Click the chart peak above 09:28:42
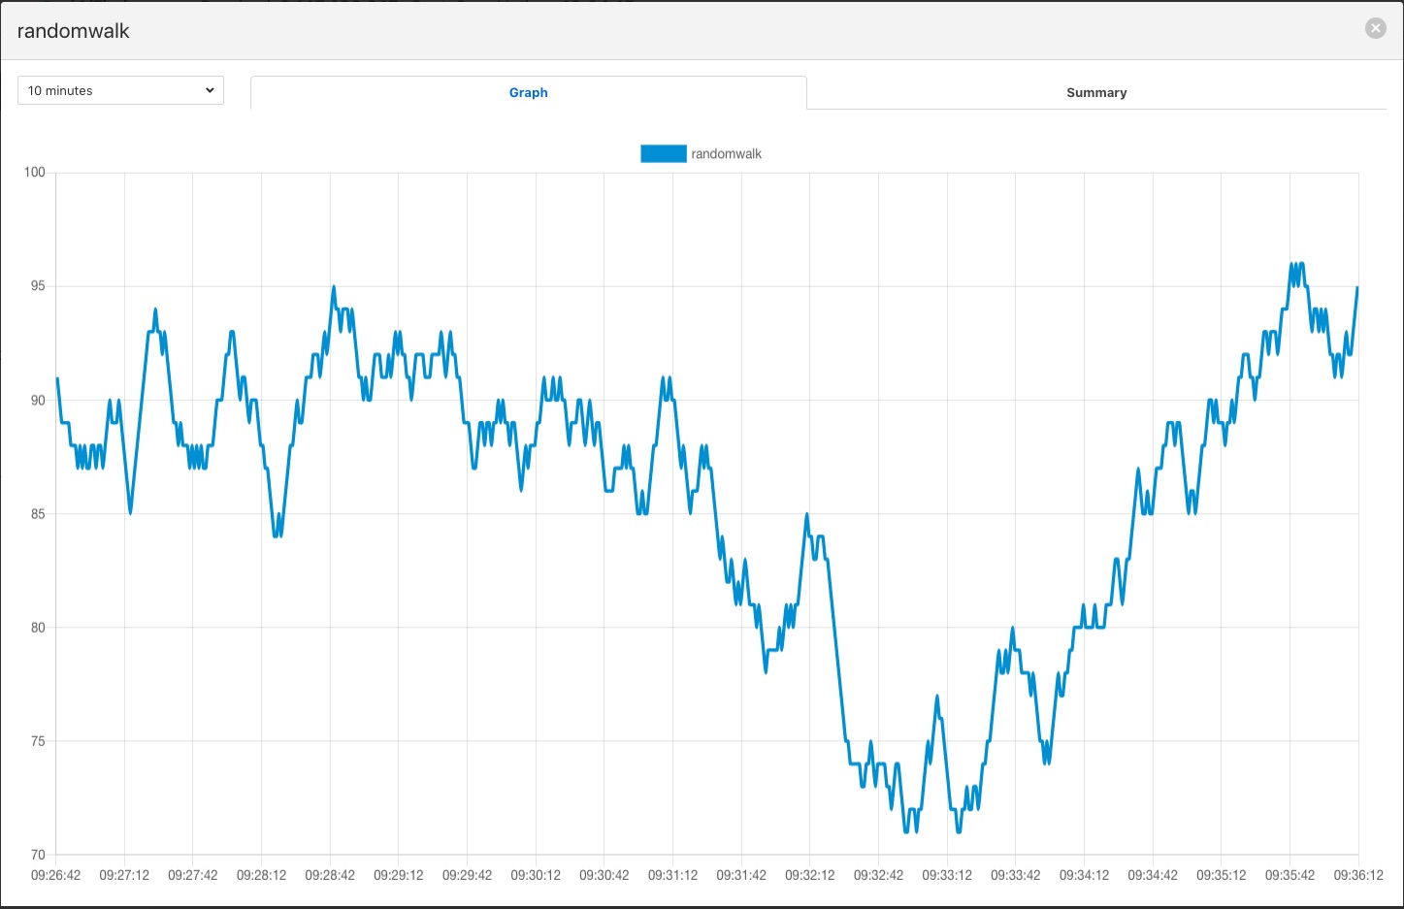The height and width of the screenshot is (909, 1404). point(334,287)
